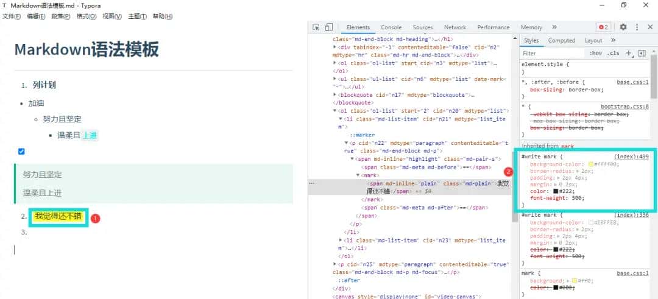Click the yellow #ffff00 background-color swatch
Image resolution: width=658 pixels, height=299 pixels.
tap(591, 164)
